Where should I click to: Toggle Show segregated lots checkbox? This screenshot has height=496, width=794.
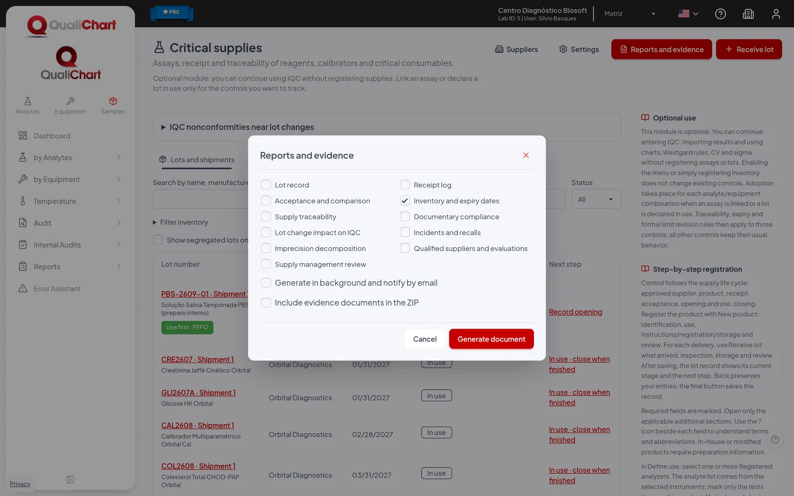(x=158, y=240)
